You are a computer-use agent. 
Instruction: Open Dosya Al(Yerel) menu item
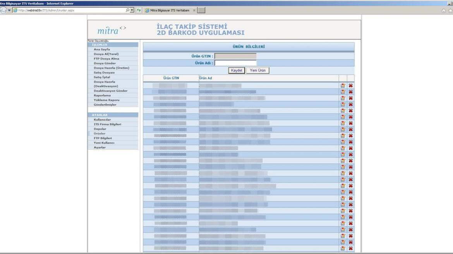coord(106,54)
